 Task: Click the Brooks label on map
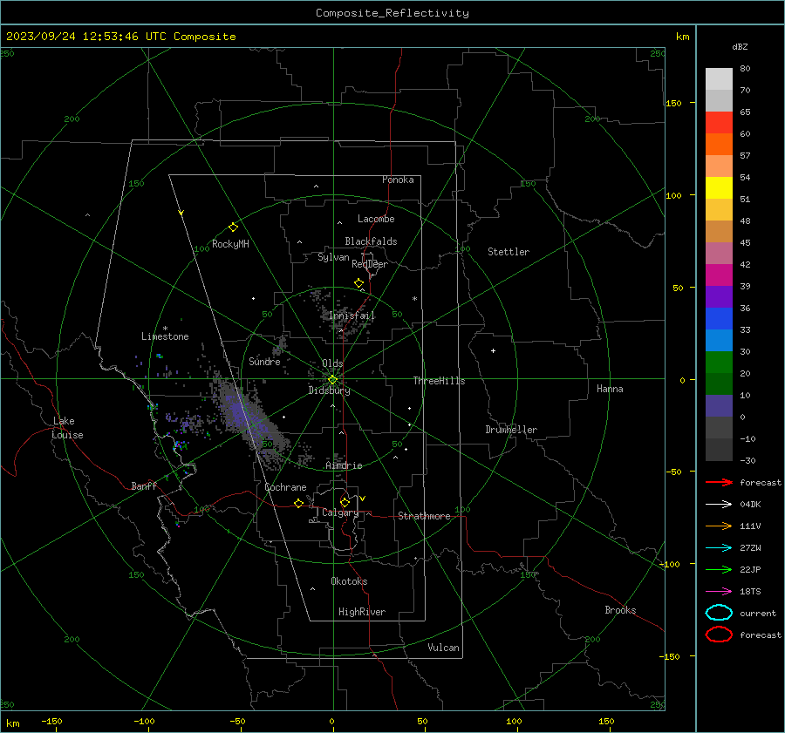(620, 610)
